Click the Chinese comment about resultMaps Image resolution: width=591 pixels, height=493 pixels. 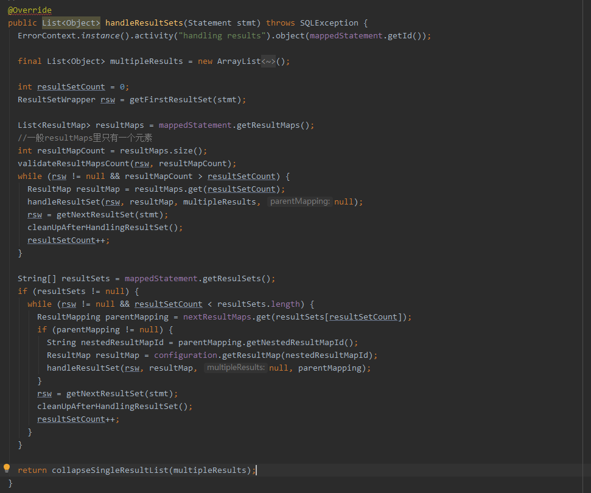click(85, 138)
